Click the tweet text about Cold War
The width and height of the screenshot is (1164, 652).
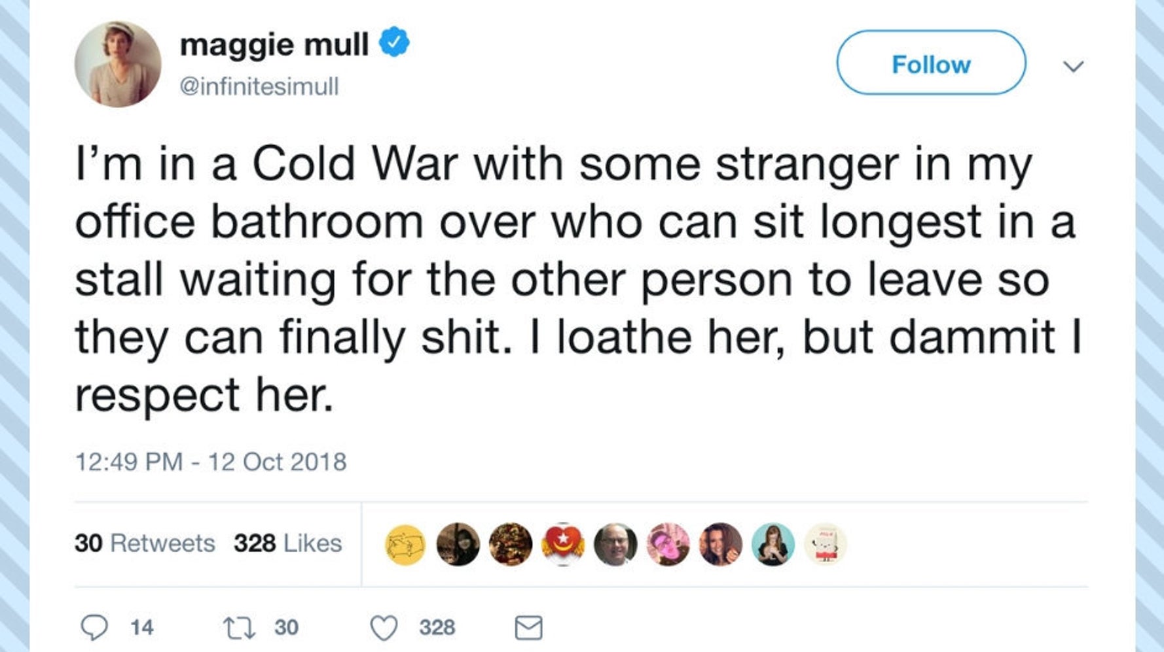point(576,279)
